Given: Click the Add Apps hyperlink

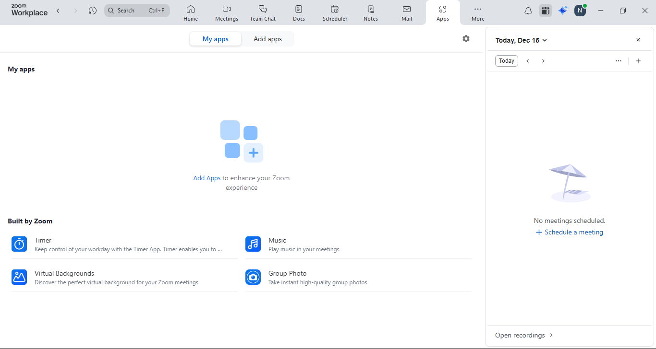Looking at the screenshot, I should click(207, 178).
